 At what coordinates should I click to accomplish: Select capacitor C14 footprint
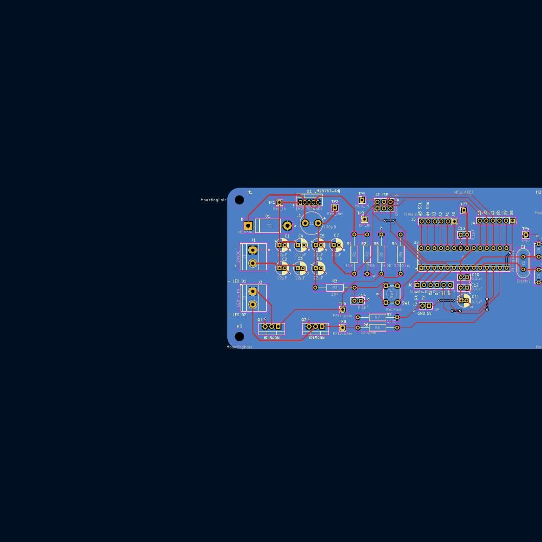[x=358, y=301]
